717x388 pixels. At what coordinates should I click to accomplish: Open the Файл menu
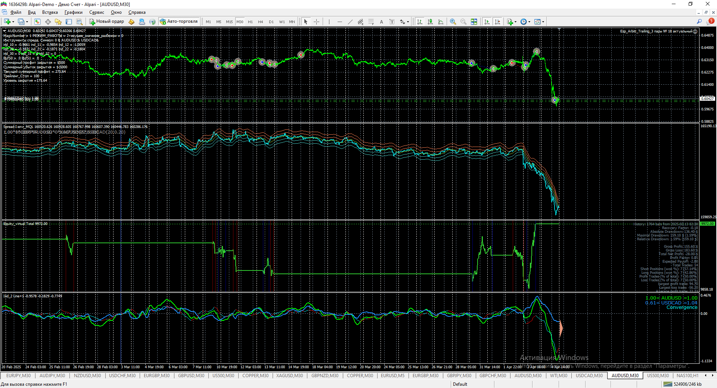[x=16, y=12]
